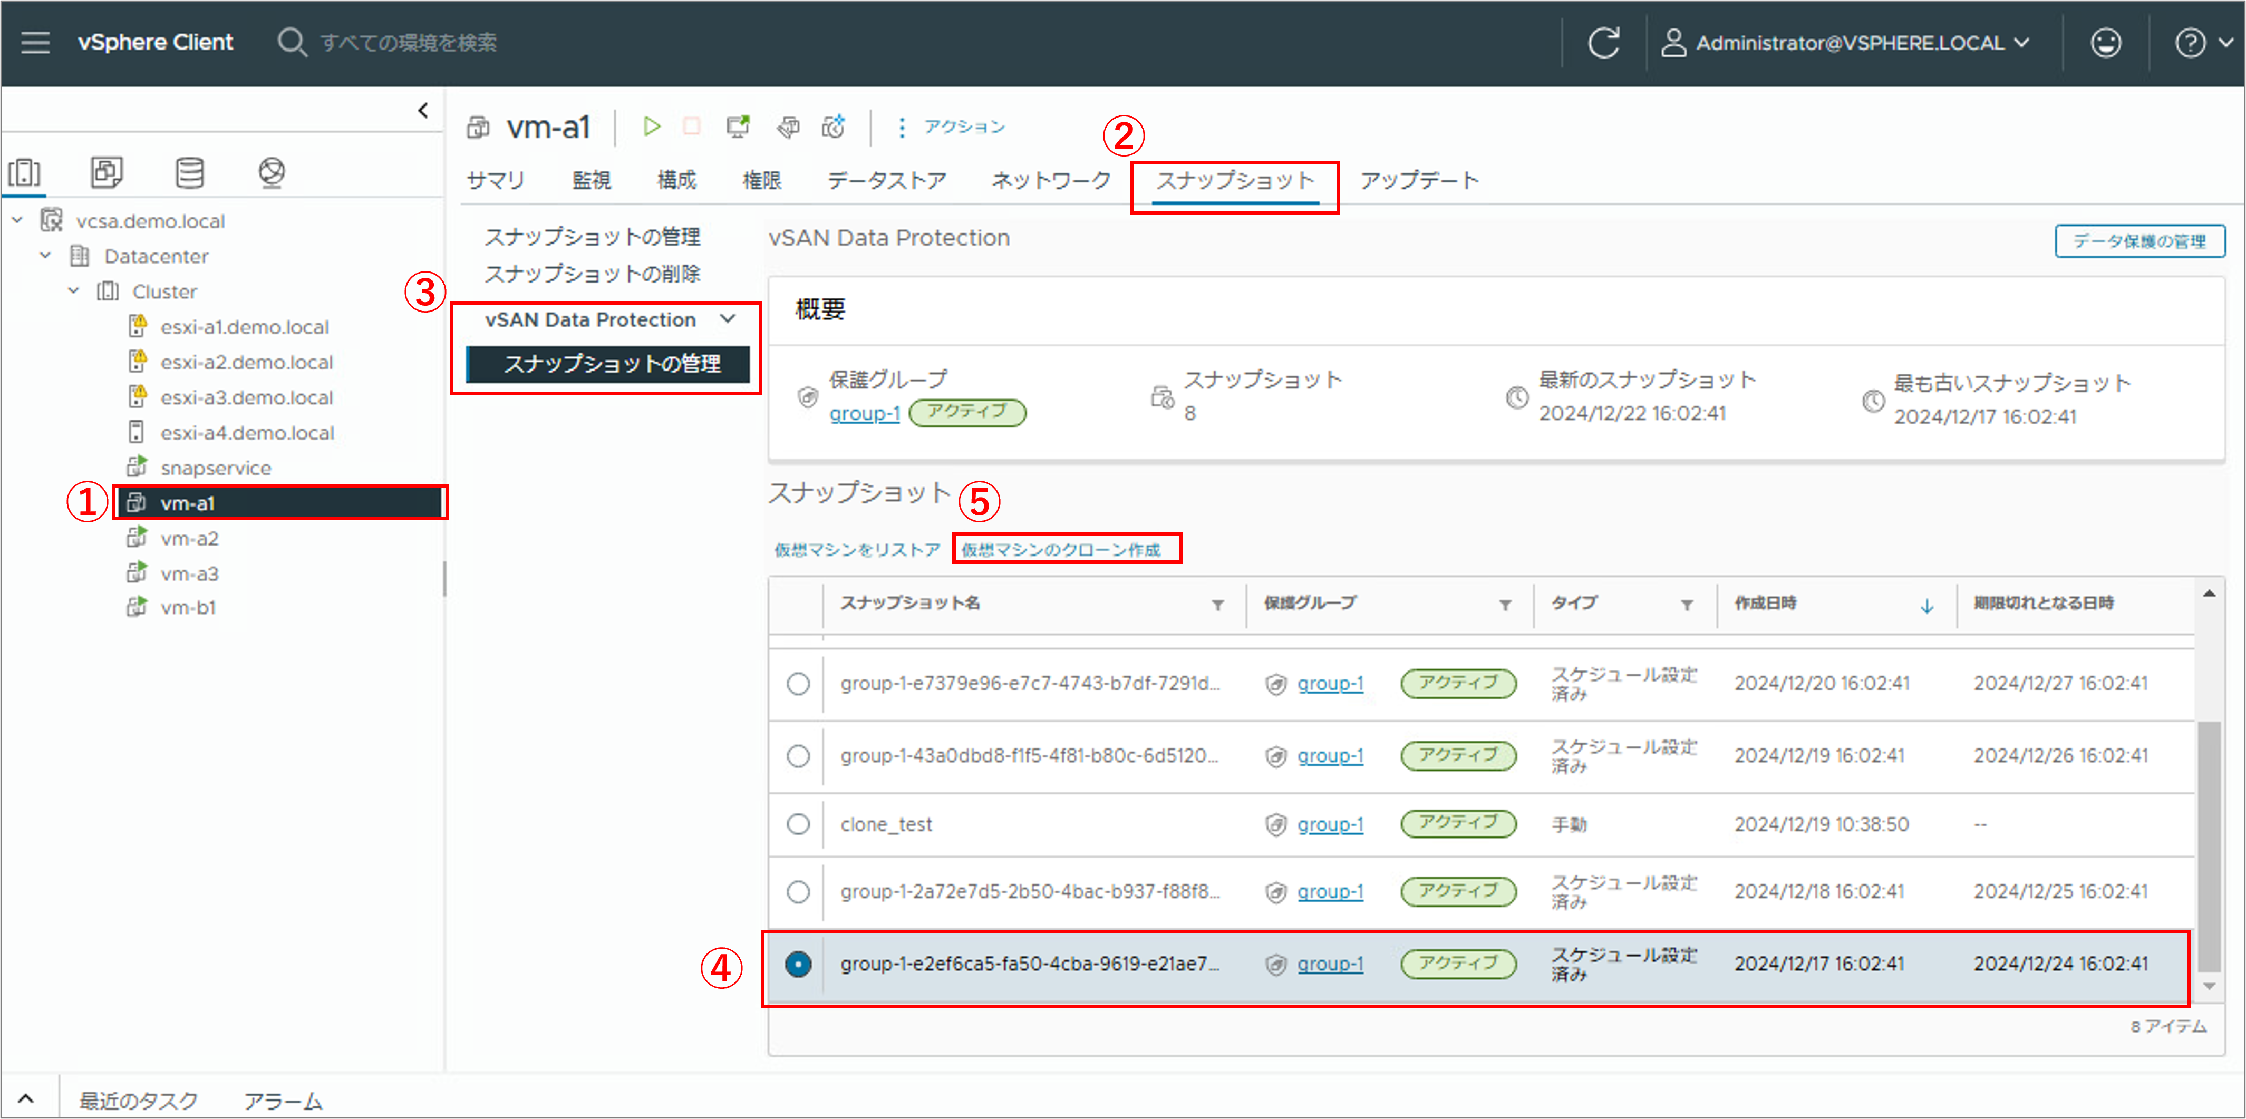Collapse the Cluster tree node
Viewport: 2246px width, 1119px height.
coord(73,290)
